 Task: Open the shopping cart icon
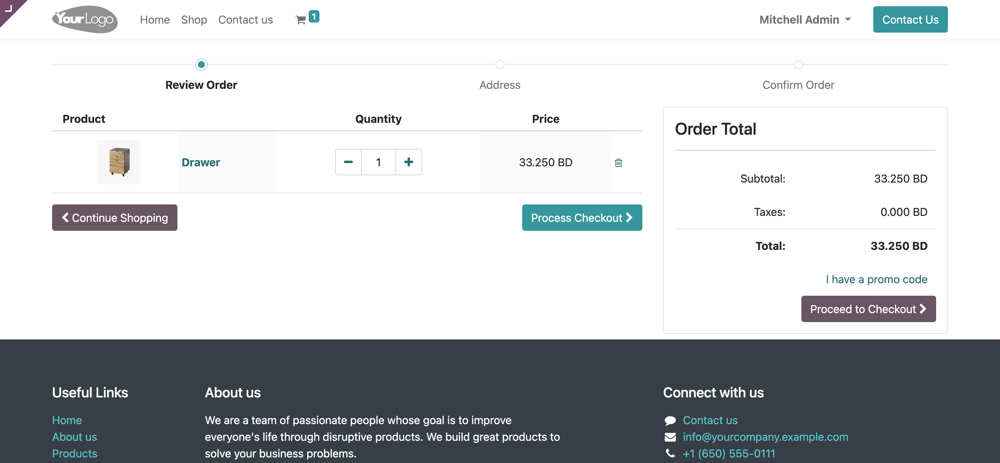[300, 20]
